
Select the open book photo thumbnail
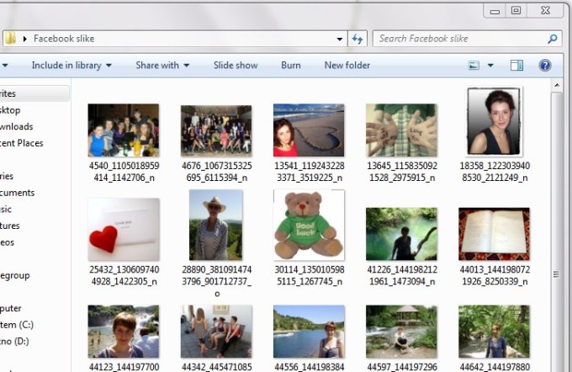[x=494, y=233]
